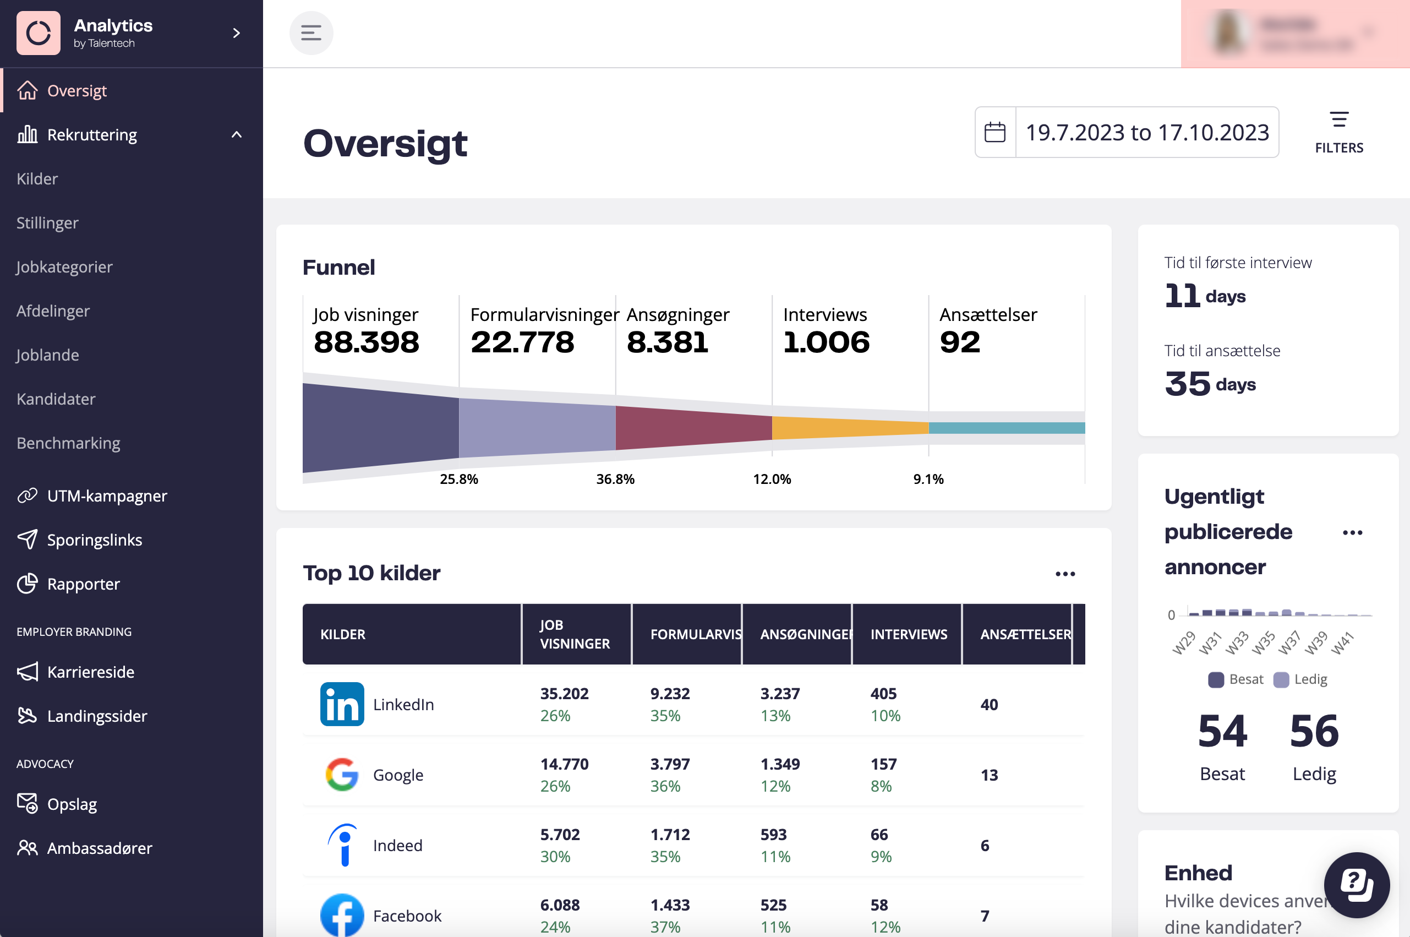Image resolution: width=1410 pixels, height=937 pixels.
Task: Open Top 10 kilder options menu
Action: (1065, 574)
